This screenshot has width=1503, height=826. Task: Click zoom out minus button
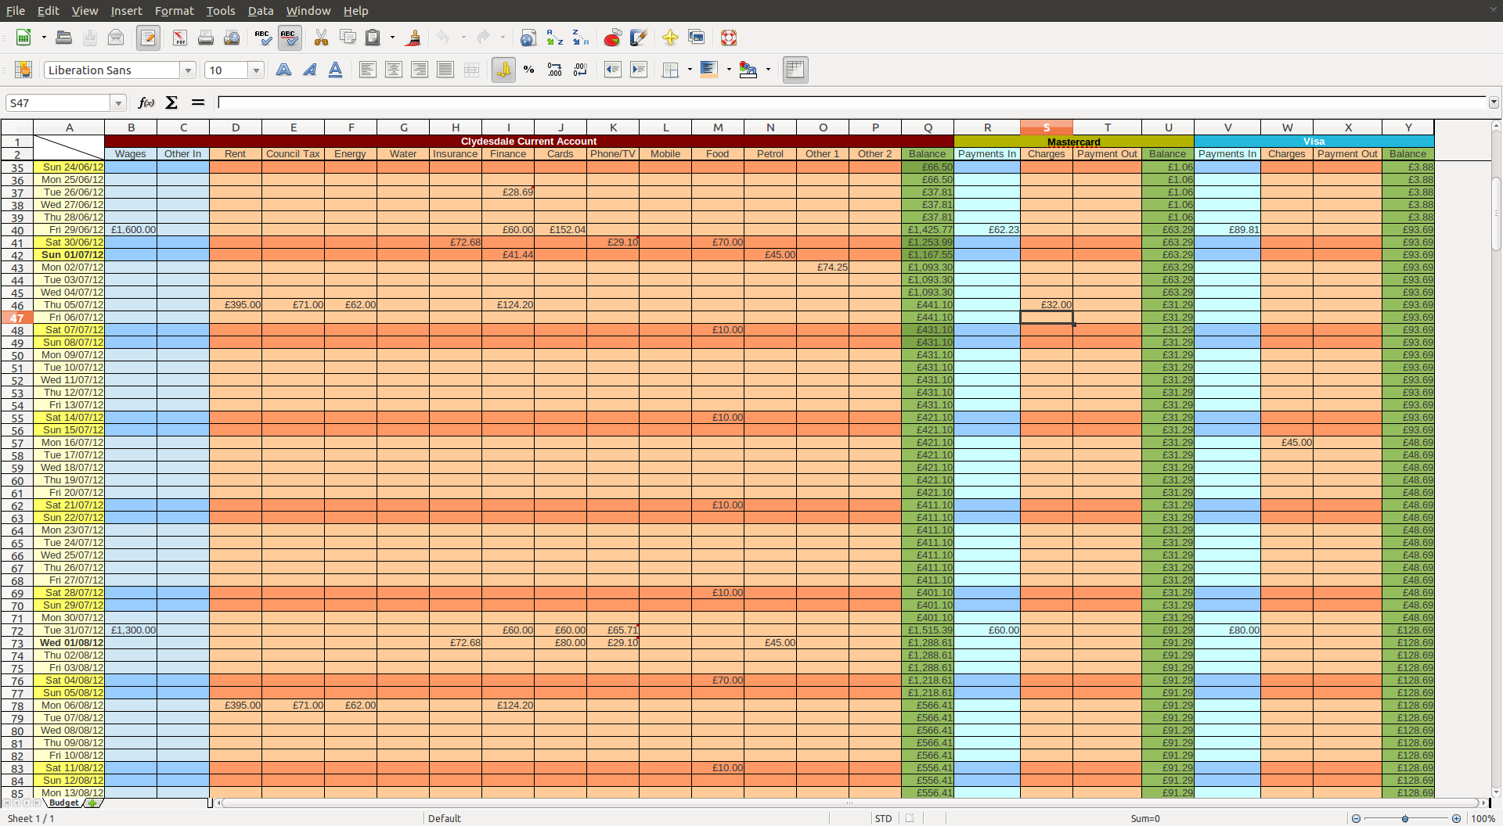tap(1356, 818)
